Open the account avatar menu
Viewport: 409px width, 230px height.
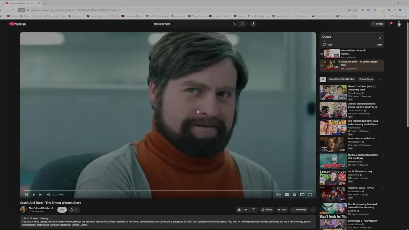point(399,24)
